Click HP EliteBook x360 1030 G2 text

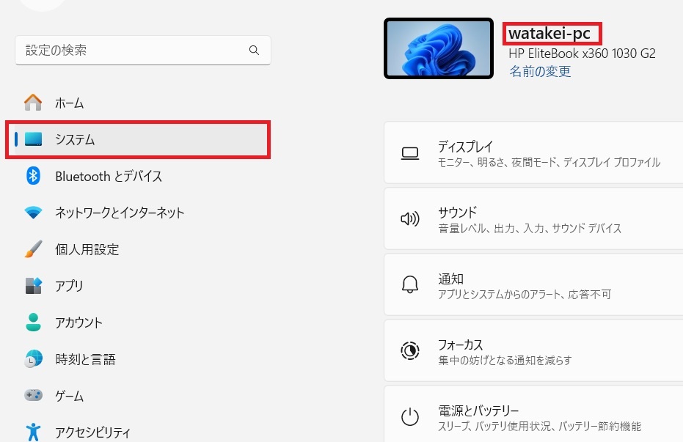[582, 54]
